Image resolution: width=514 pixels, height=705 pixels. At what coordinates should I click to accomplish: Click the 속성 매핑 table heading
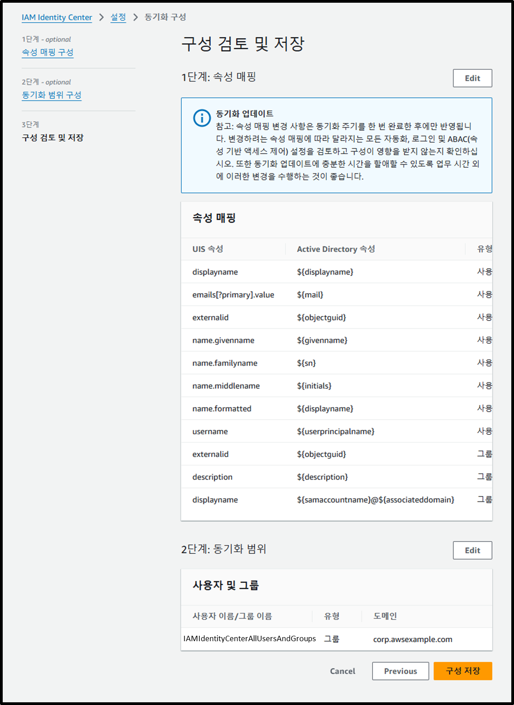[214, 218]
